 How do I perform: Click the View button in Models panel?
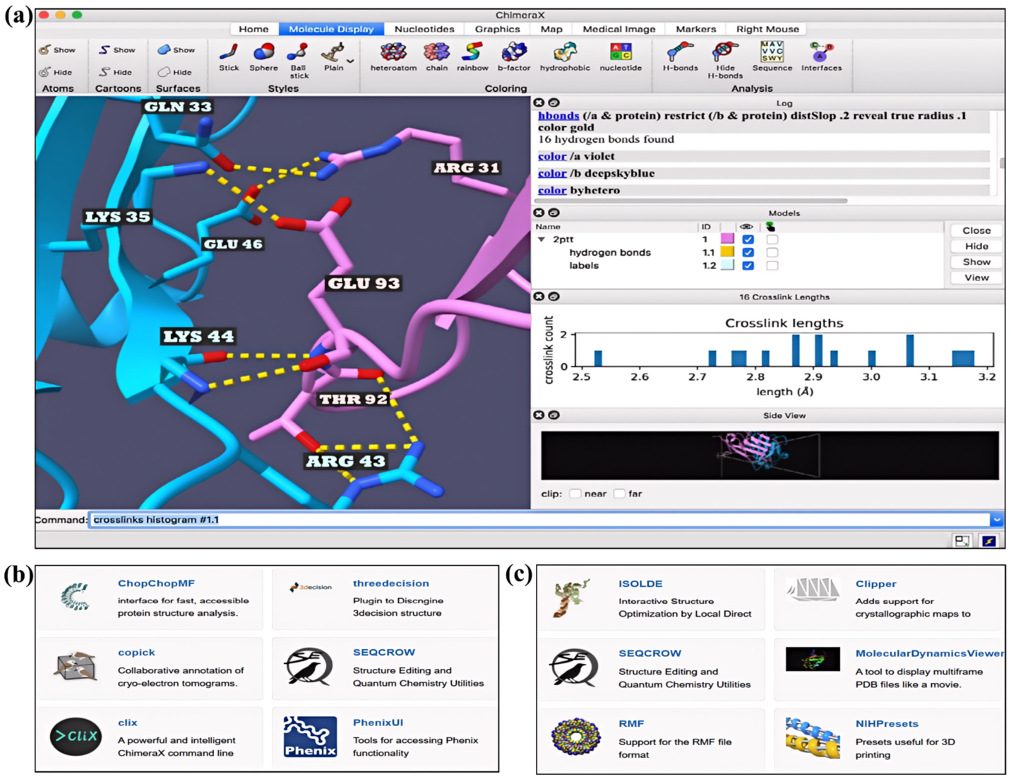pos(976,278)
